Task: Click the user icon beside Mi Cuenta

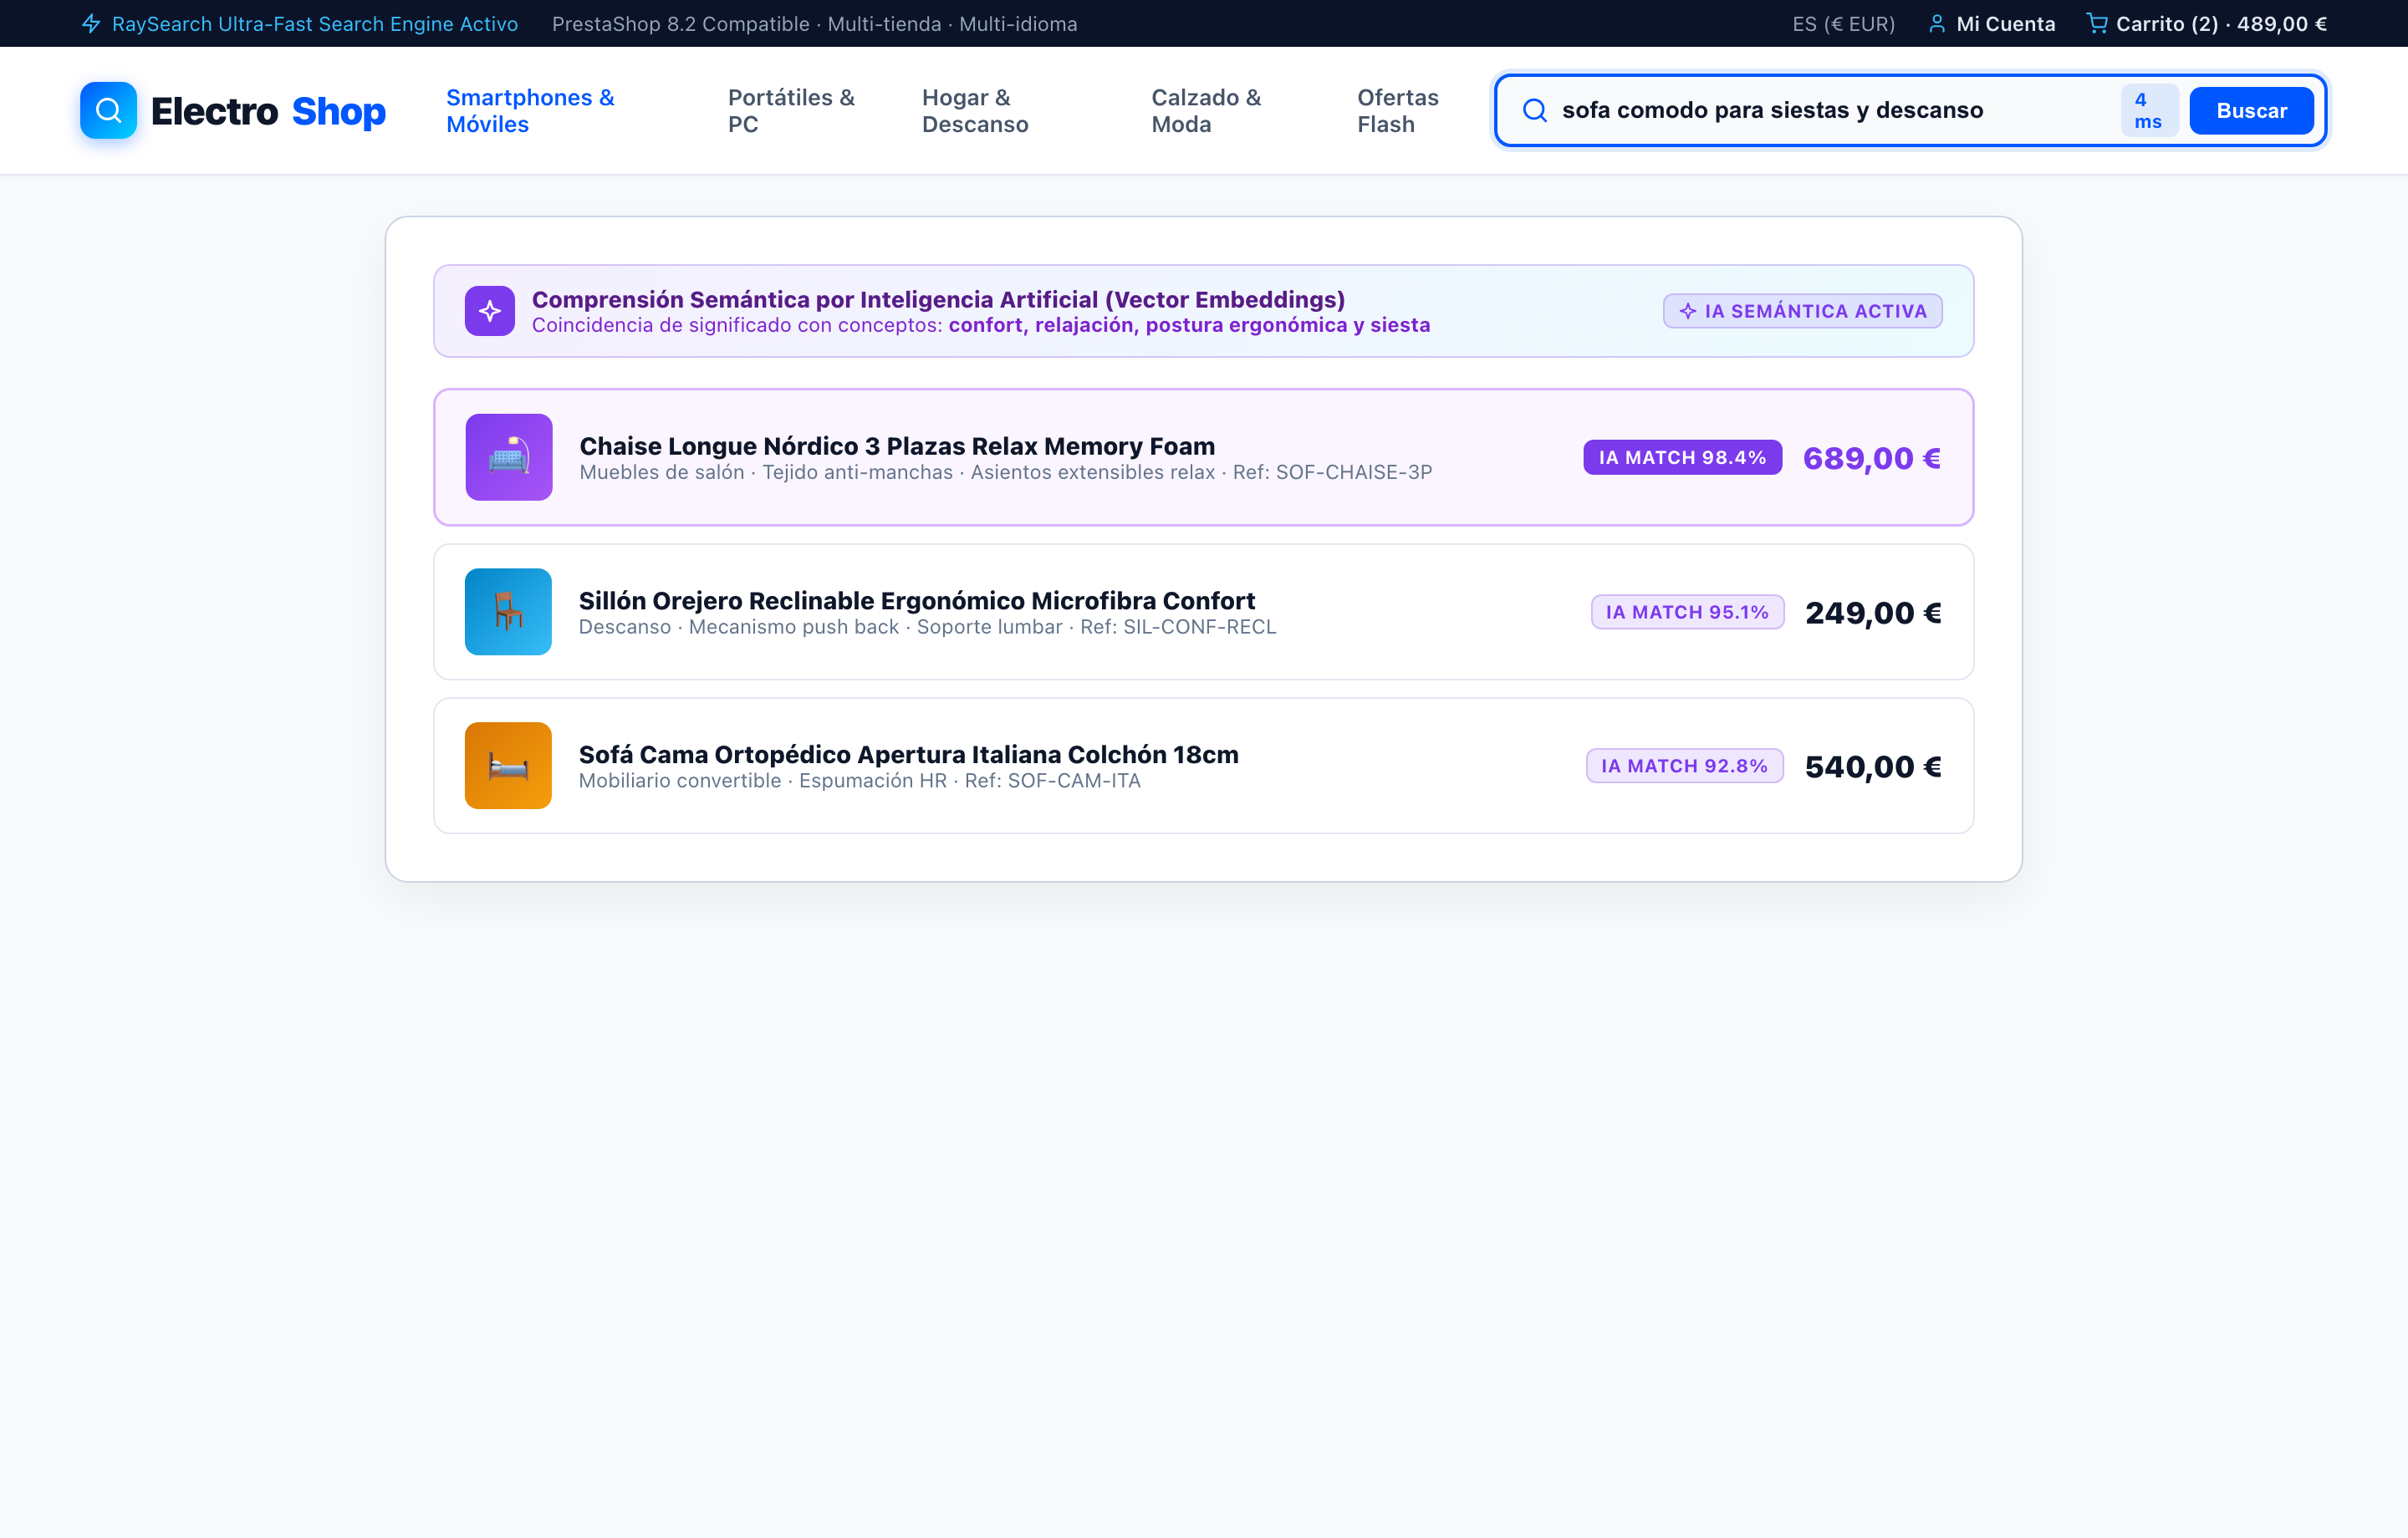Action: click(x=1937, y=24)
